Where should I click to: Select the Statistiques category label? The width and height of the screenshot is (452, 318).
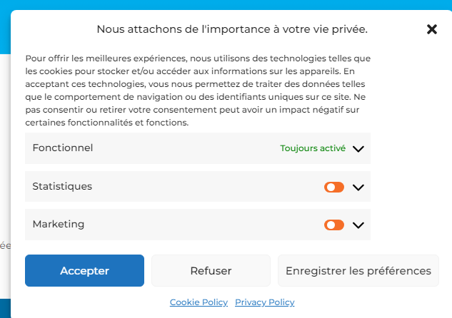62,187
